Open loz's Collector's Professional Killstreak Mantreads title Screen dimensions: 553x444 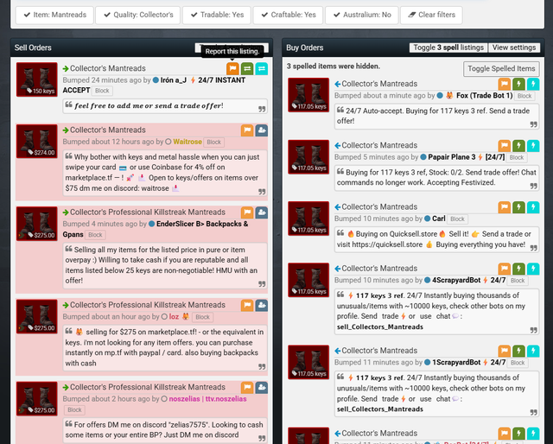(148, 305)
